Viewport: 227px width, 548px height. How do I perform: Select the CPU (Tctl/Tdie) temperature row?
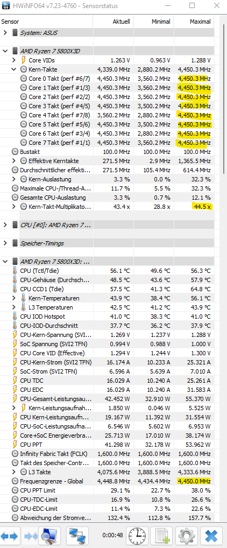(x=107, y=271)
